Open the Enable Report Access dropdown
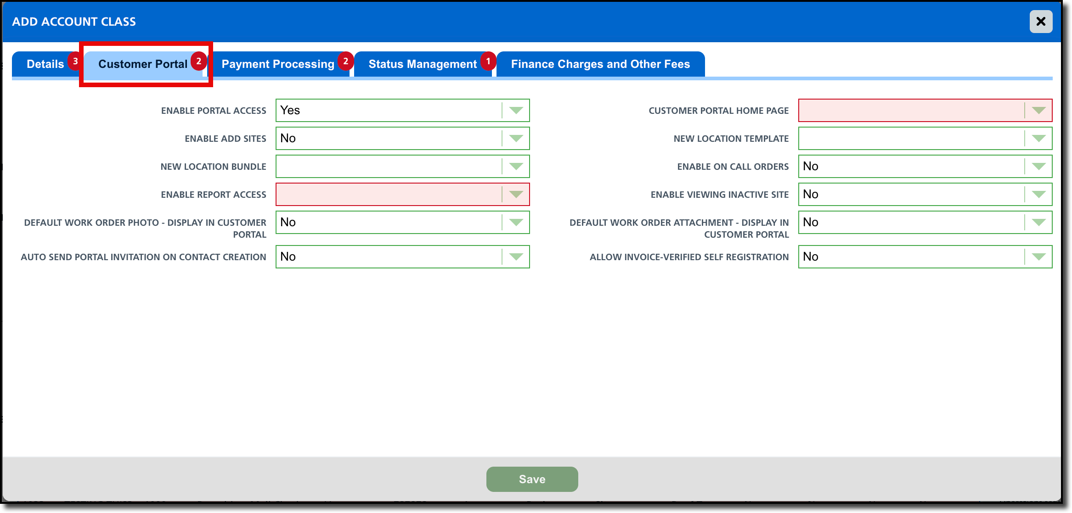1072x513 pixels. coord(516,195)
